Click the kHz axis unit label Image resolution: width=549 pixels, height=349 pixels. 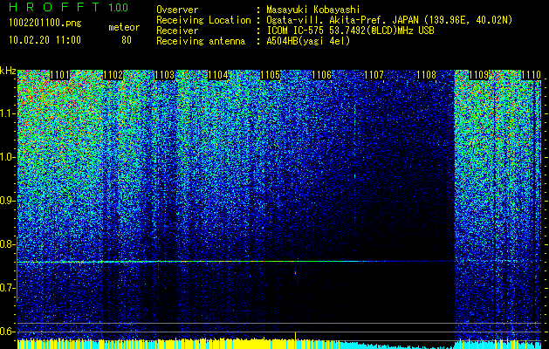point(8,71)
